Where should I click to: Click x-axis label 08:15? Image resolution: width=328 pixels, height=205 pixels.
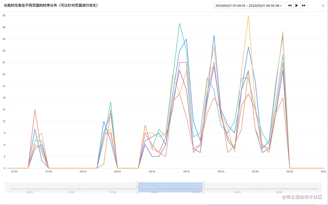tap(186, 172)
